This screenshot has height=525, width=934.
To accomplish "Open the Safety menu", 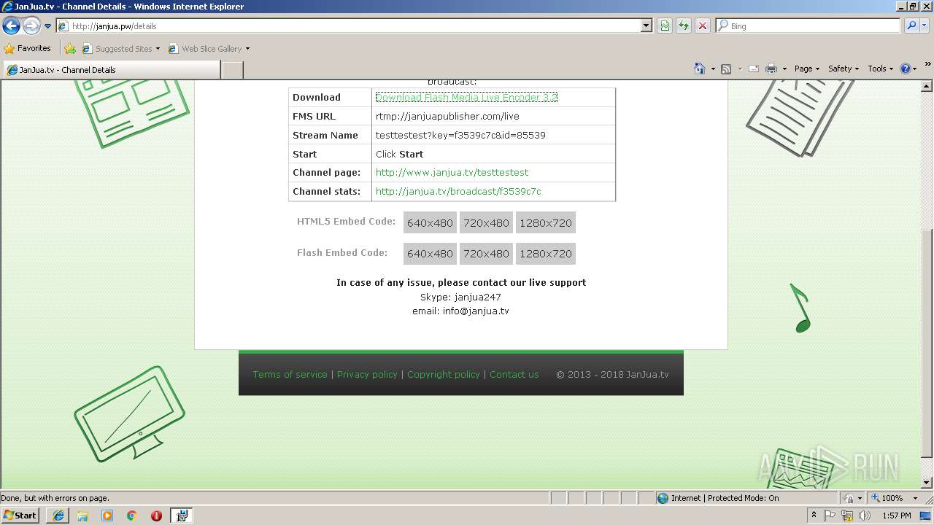I will (x=843, y=69).
